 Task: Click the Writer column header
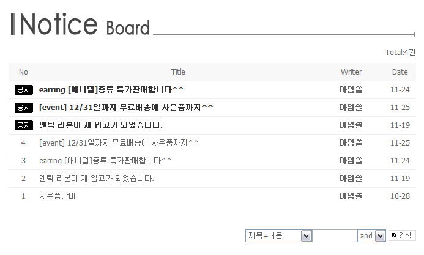(x=351, y=72)
